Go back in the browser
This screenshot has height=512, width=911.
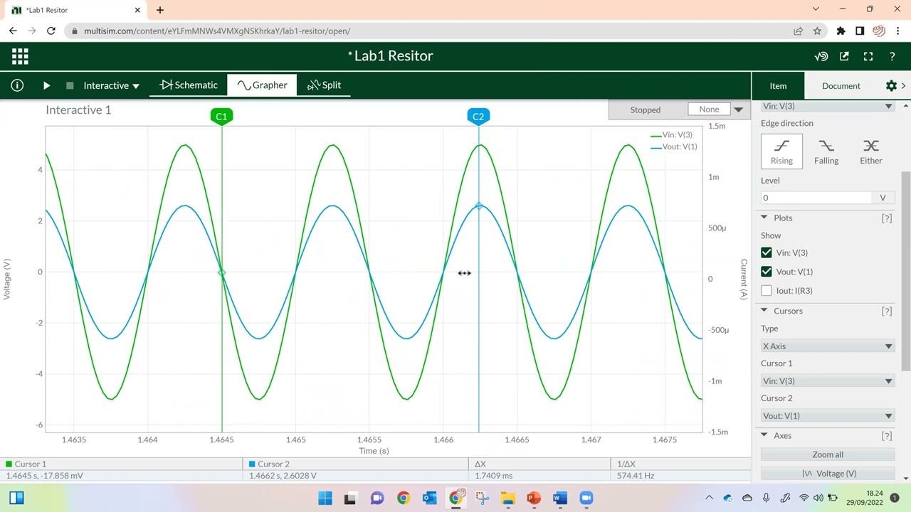pos(13,31)
